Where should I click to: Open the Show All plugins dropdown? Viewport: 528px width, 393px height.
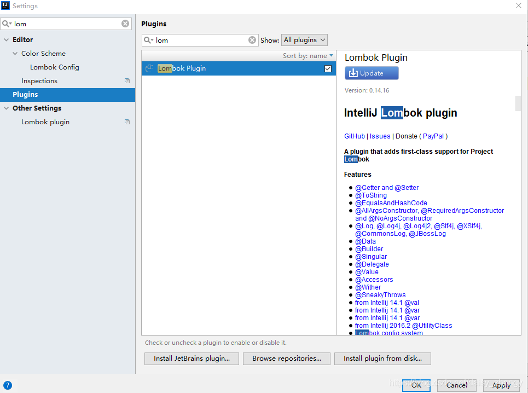(x=304, y=40)
